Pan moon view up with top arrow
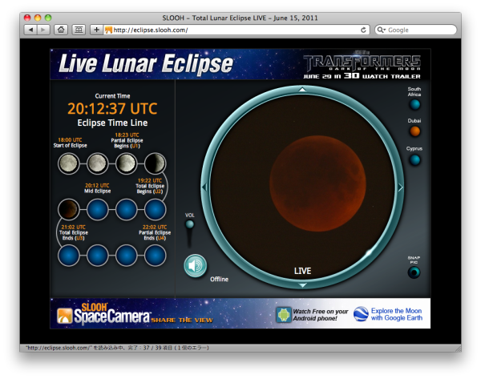The width and height of the screenshot is (481, 379). click(x=302, y=90)
